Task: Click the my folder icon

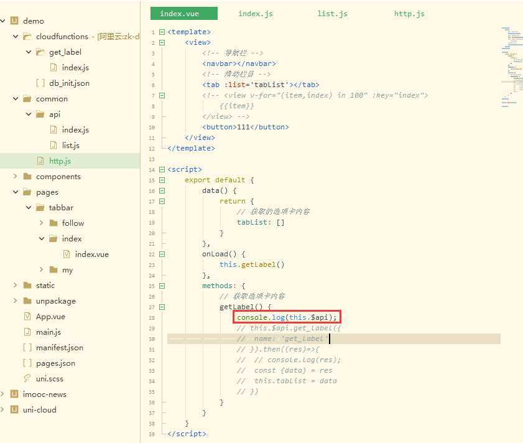Action: coord(53,269)
